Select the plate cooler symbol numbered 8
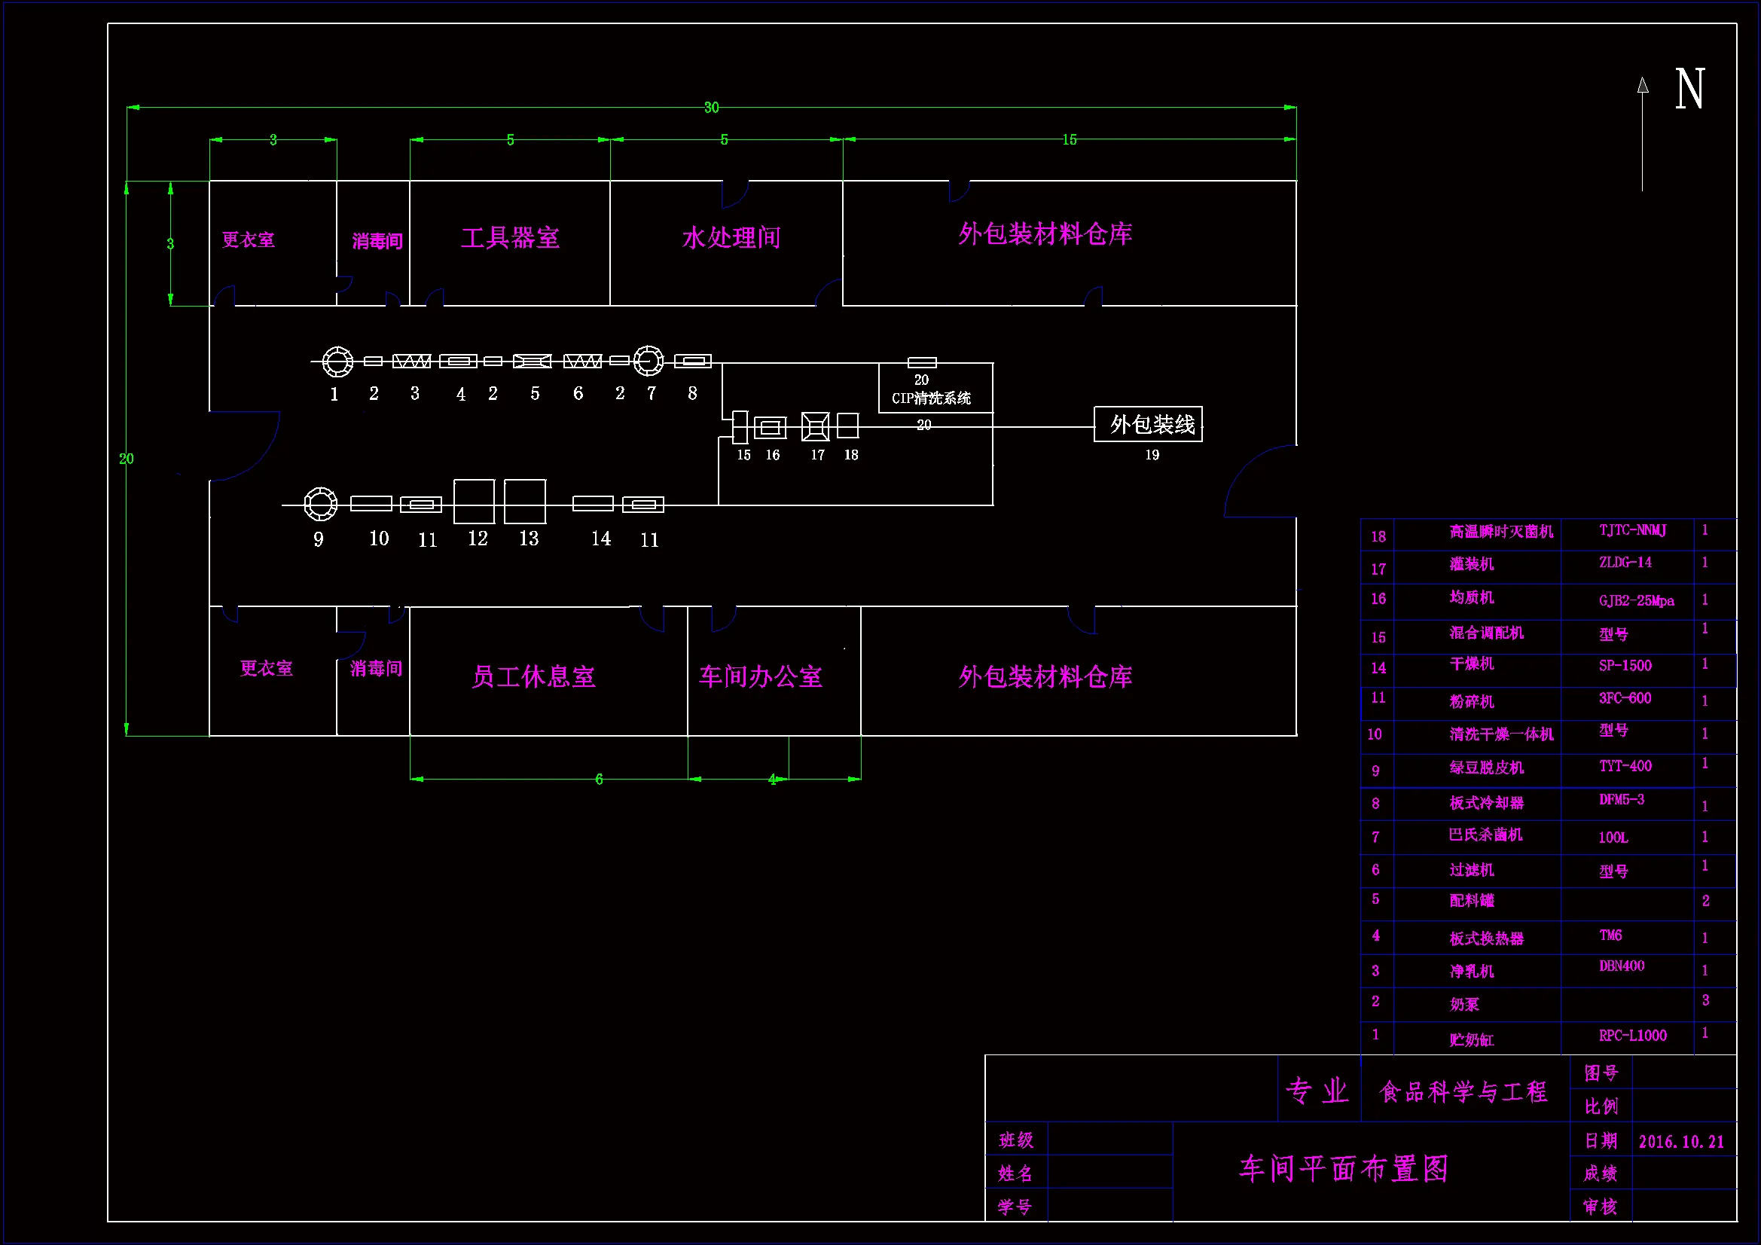This screenshot has height=1245, width=1761. [693, 361]
